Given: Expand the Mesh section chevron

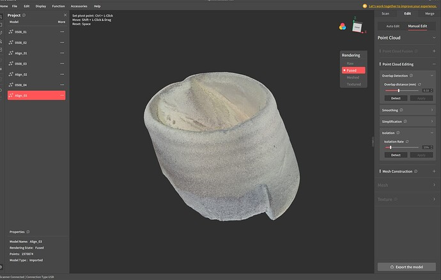Looking at the screenshot, I should 434,185.
